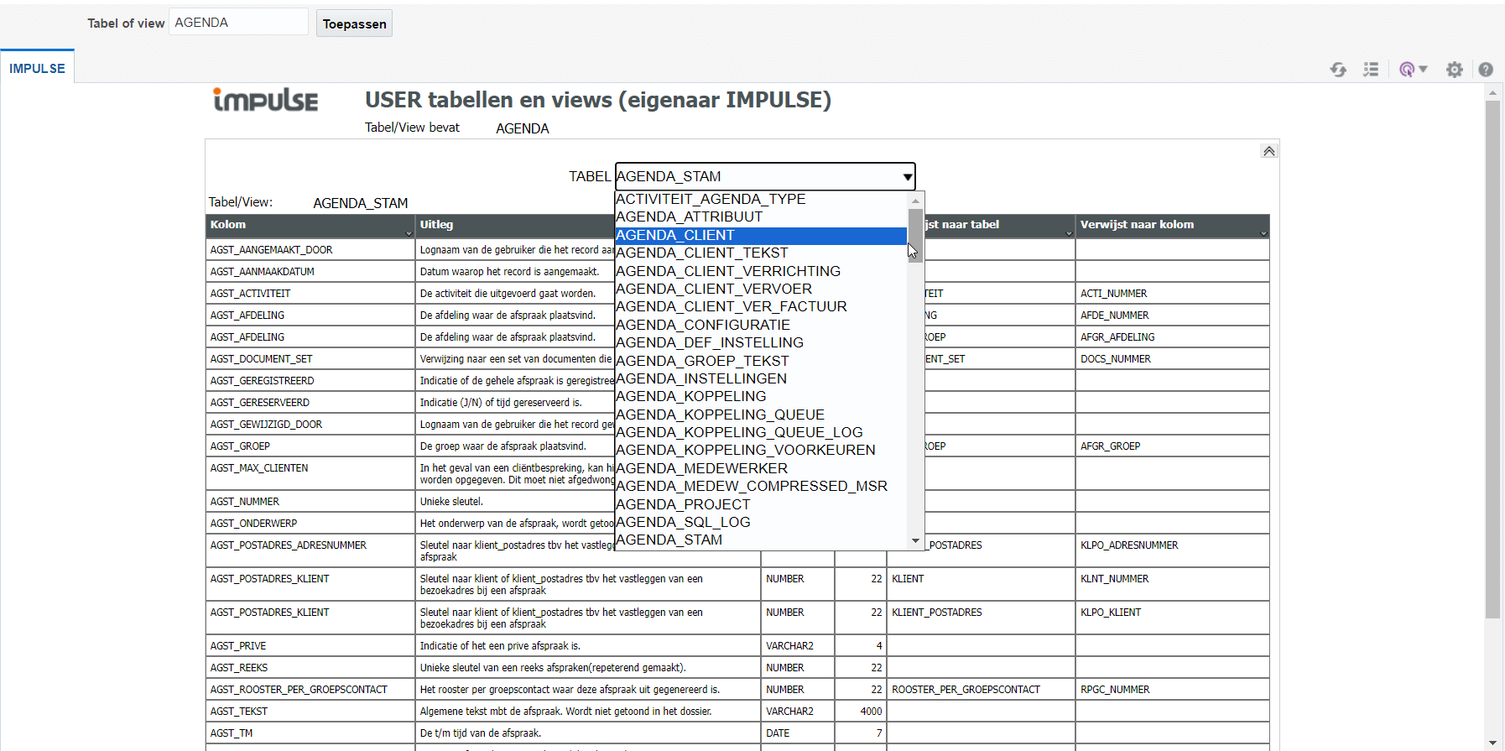Select AGENDA_ATTRIBUUT from the list
1505x751 pixels.
tap(761, 216)
